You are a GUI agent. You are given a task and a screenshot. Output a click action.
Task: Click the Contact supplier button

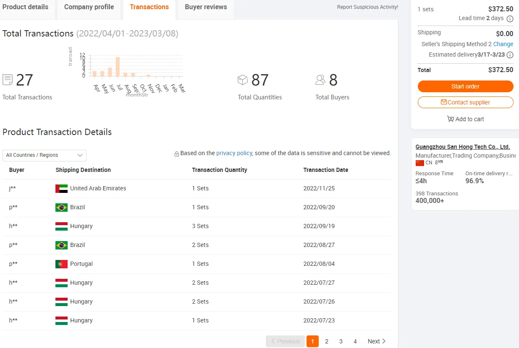coord(465,102)
